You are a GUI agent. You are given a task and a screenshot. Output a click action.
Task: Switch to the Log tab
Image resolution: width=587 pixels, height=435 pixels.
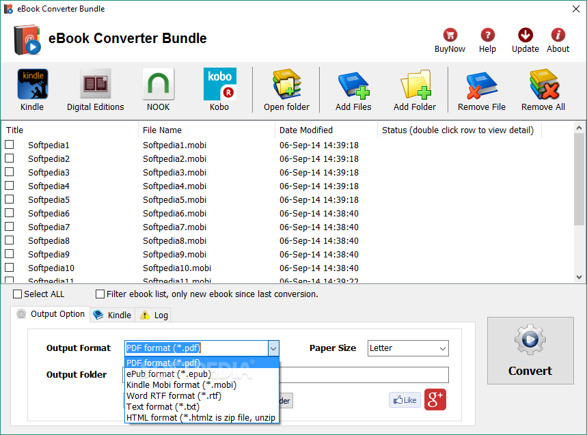[x=154, y=315]
